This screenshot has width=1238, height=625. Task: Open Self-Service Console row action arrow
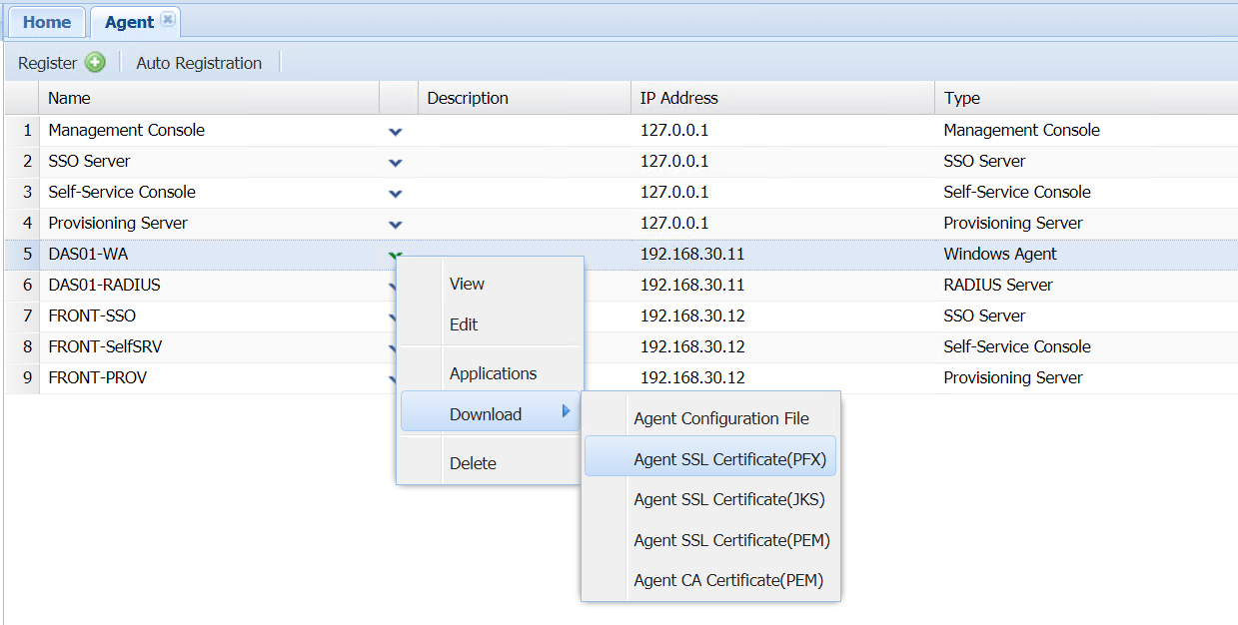tap(396, 193)
